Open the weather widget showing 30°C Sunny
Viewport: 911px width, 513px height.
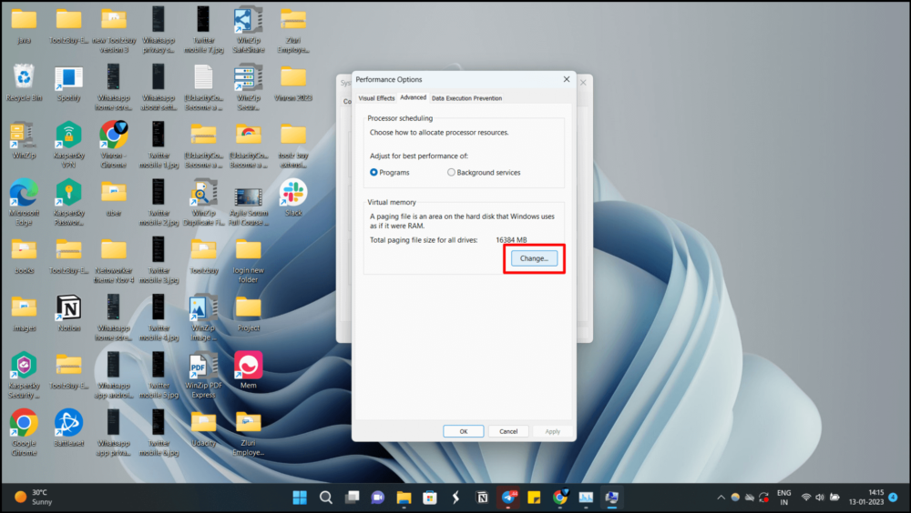click(33, 498)
